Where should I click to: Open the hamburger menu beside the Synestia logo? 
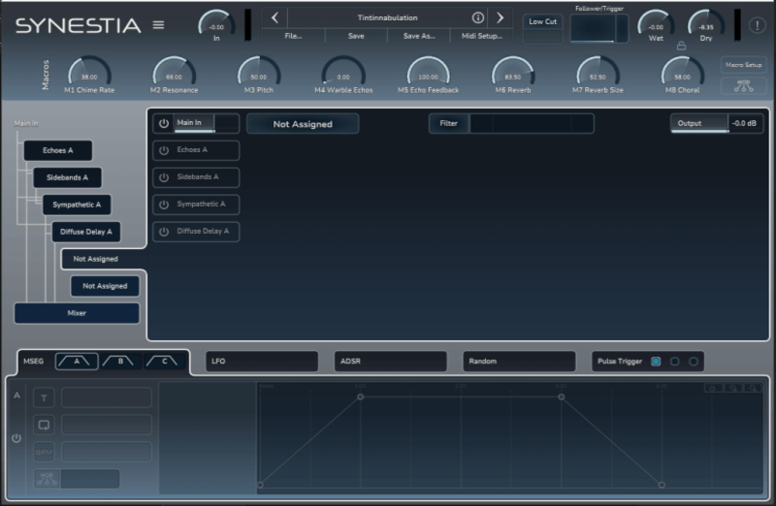coord(158,25)
